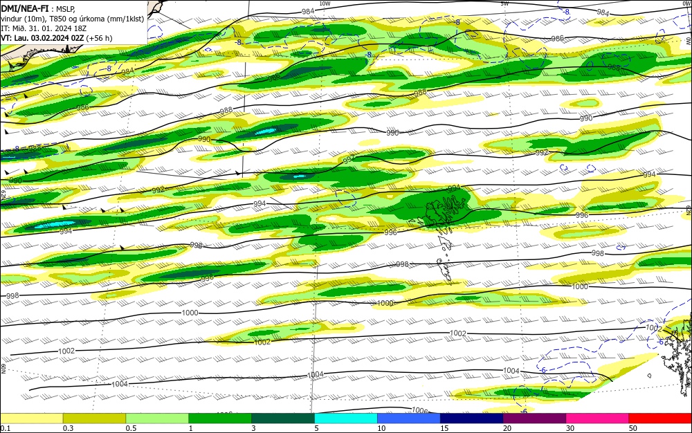Click the red legend swatch above 50
The height and width of the screenshot is (433, 692).
(660, 418)
